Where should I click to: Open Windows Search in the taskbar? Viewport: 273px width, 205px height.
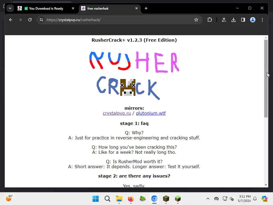[107, 199]
